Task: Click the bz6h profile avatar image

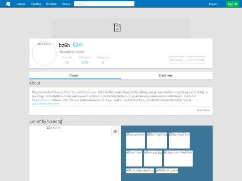Action: pyautogui.click(x=44, y=53)
